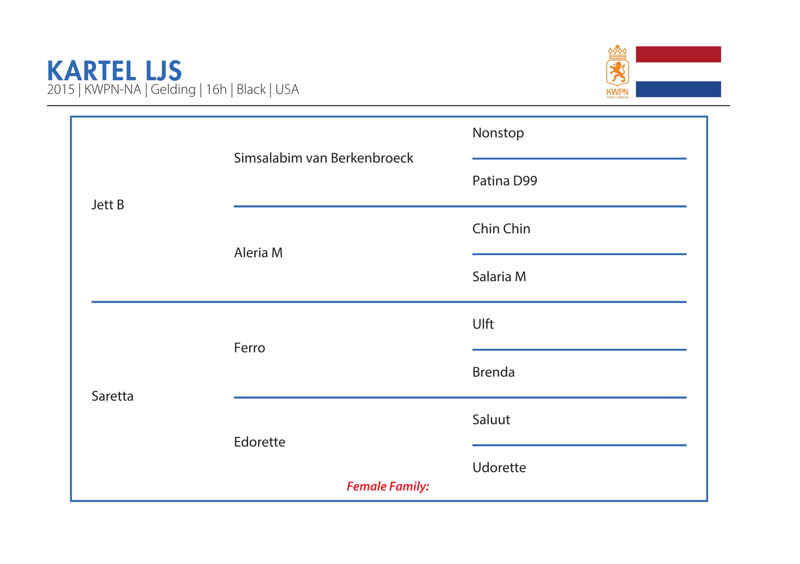The image size is (800, 564).
Task: Click Simsalabim van Berkenbroeck entry
Action: [x=323, y=158]
